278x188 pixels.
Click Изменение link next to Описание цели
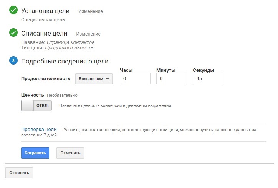(88, 34)
